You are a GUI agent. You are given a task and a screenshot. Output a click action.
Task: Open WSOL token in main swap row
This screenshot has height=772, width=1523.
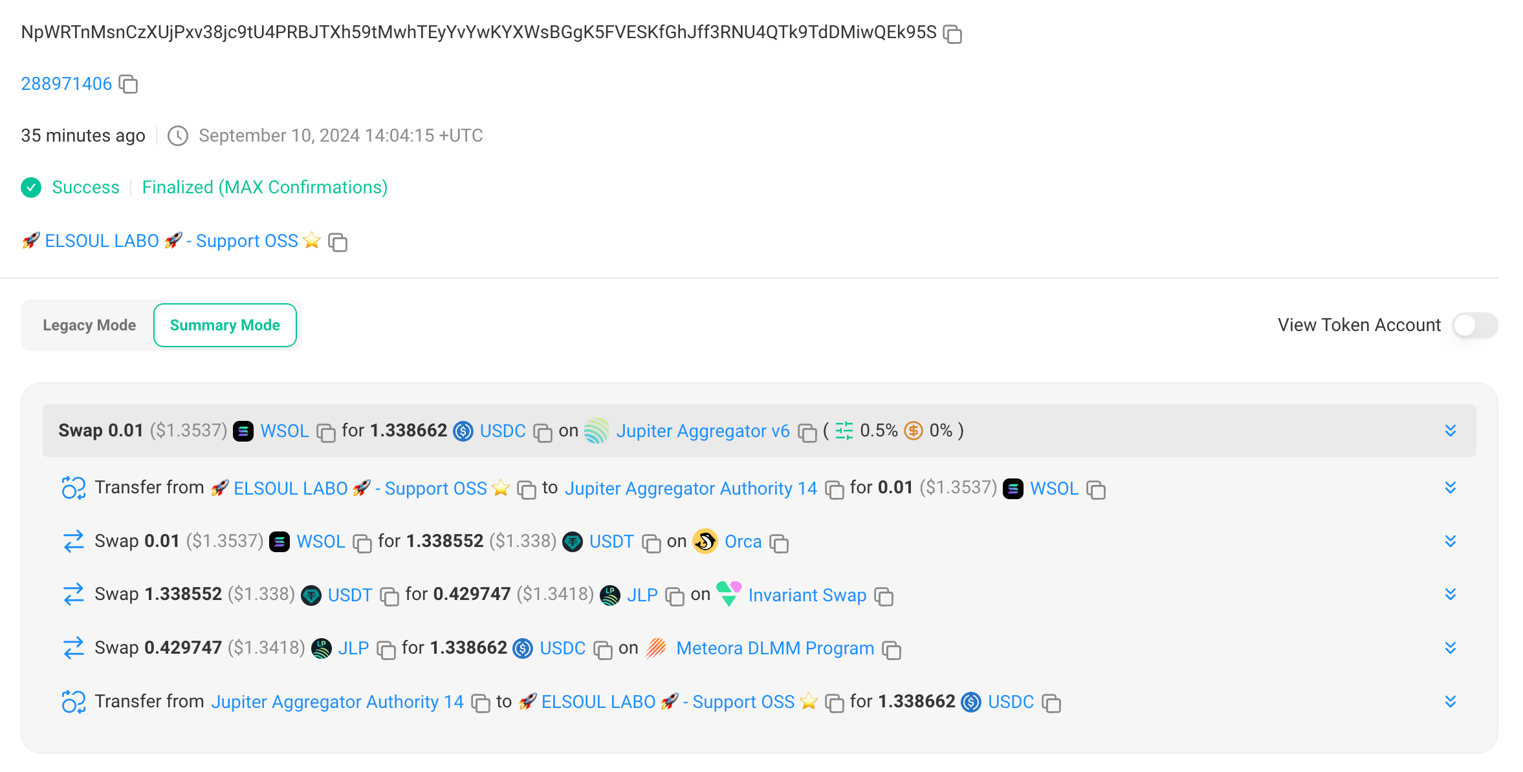point(285,431)
